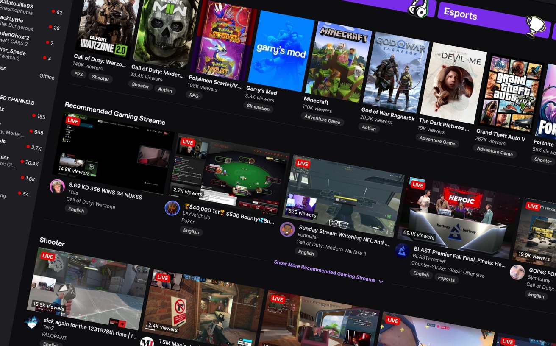Click TenZ's channel avatar
The height and width of the screenshot is (346, 556).
tap(32, 322)
